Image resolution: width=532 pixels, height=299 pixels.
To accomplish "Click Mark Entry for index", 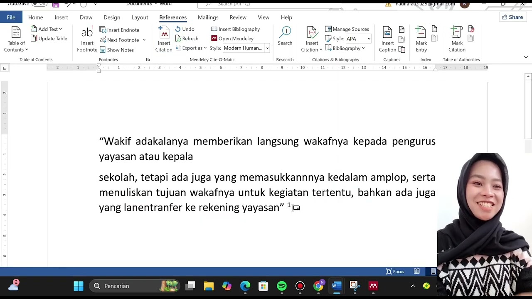I will pos(421,40).
